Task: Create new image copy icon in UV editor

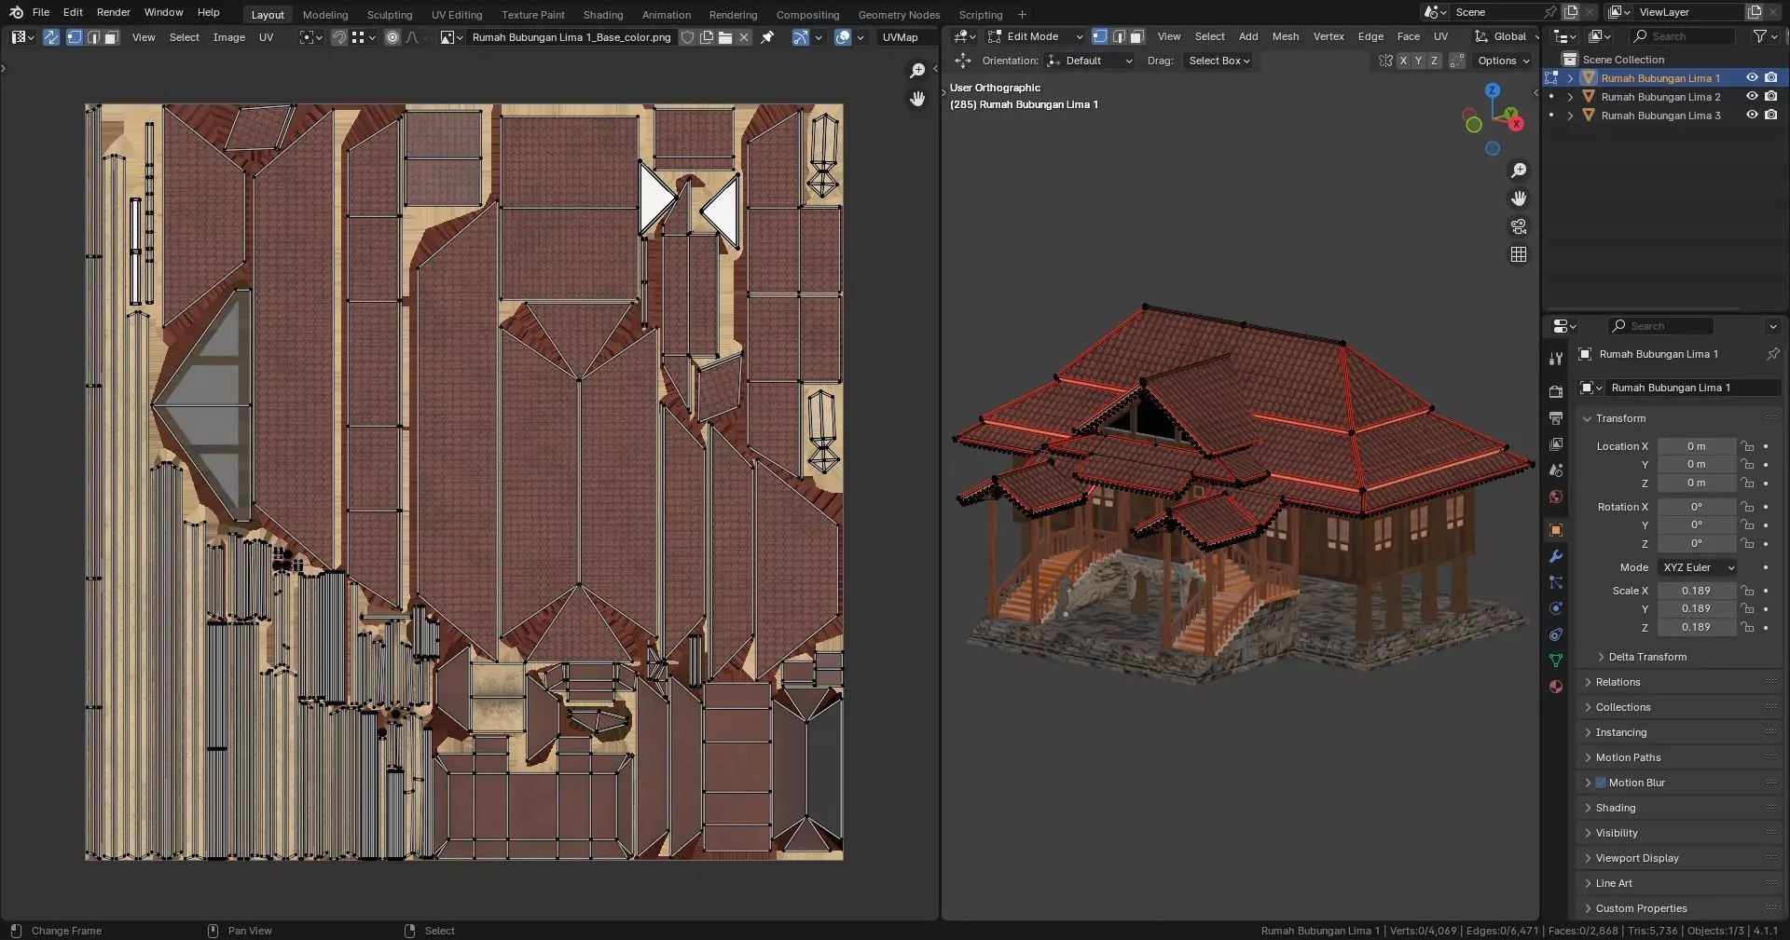Action: pos(707,37)
